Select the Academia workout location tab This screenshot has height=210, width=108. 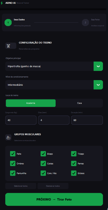click(31, 103)
